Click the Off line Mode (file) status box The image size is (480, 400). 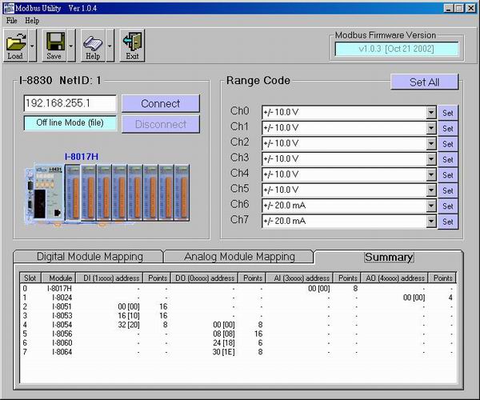tap(70, 122)
